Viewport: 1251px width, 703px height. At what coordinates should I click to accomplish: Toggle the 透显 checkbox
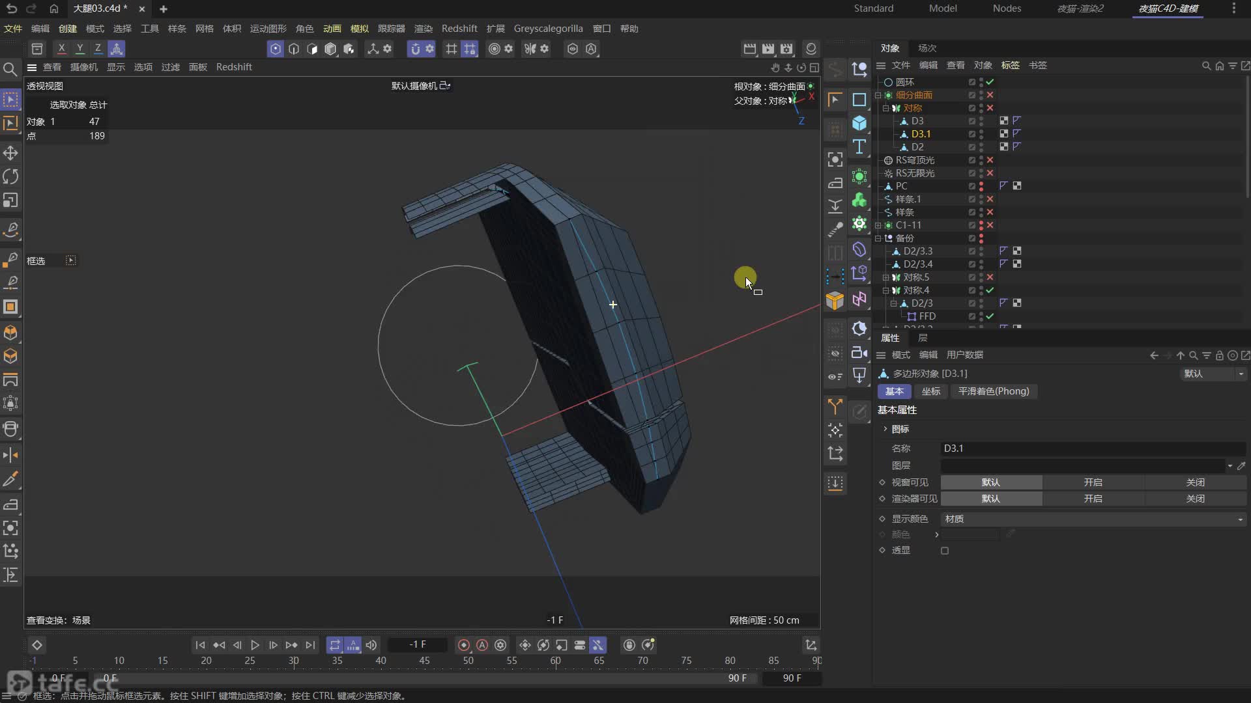point(945,551)
